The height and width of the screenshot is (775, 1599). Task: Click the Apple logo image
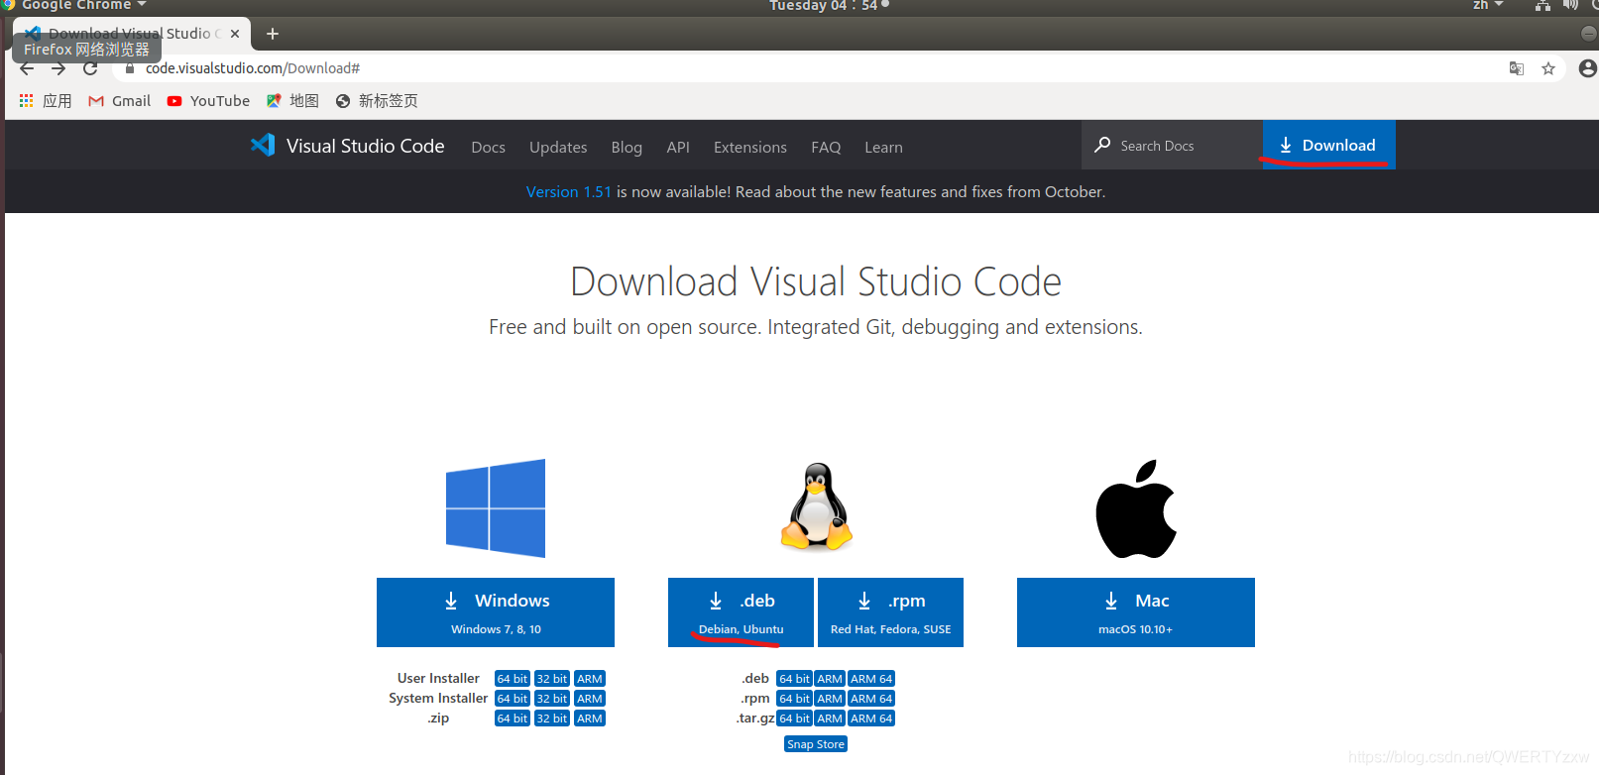(1136, 508)
